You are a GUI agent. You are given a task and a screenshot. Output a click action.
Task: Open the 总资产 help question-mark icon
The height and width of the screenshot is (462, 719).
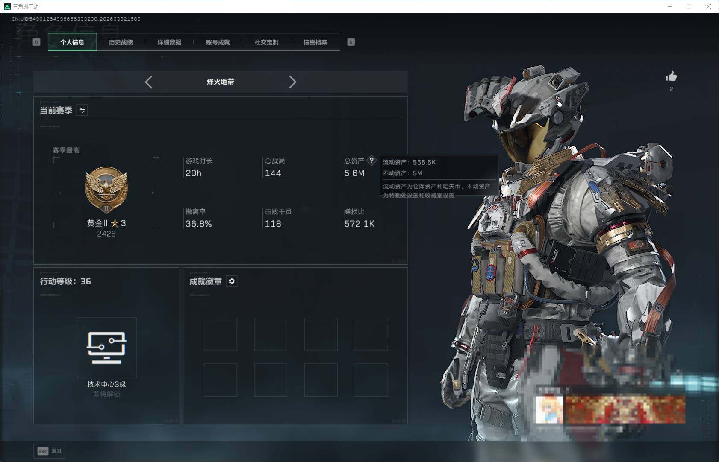click(372, 160)
